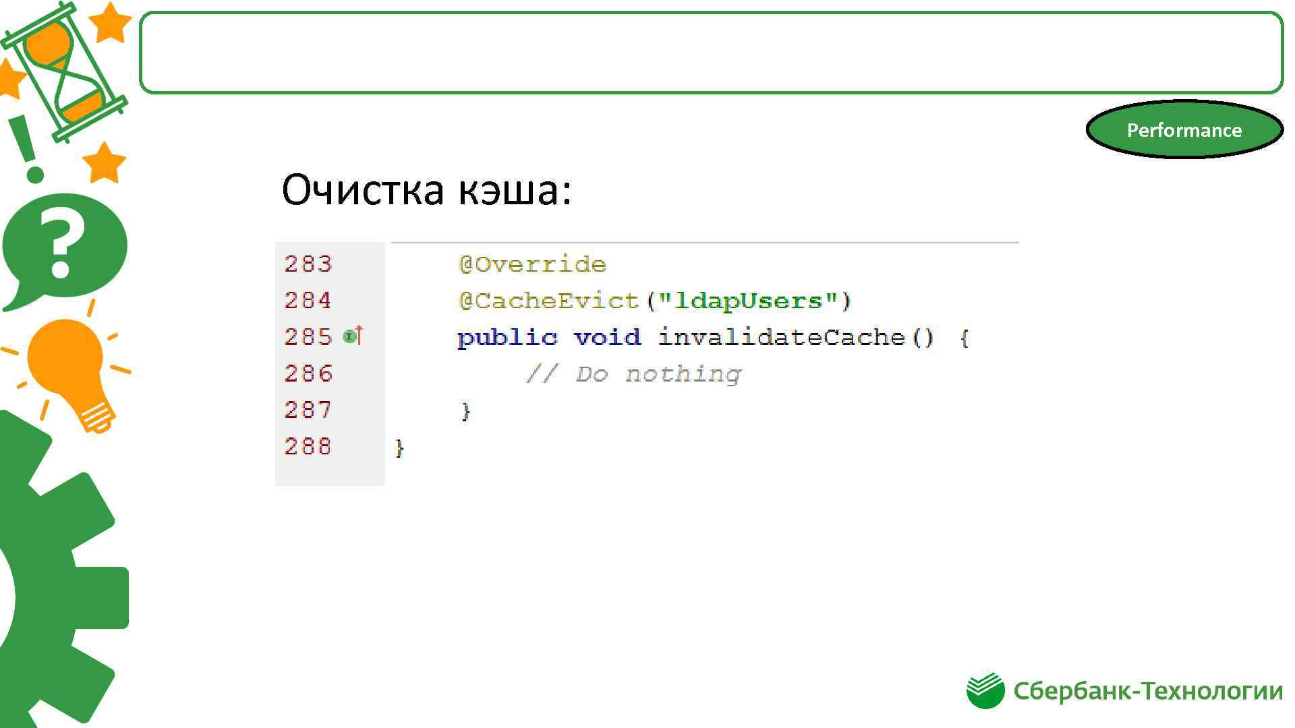Click the empty title box at the top
The width and height of the screenshot is (1295, 728).
[710, 52]
